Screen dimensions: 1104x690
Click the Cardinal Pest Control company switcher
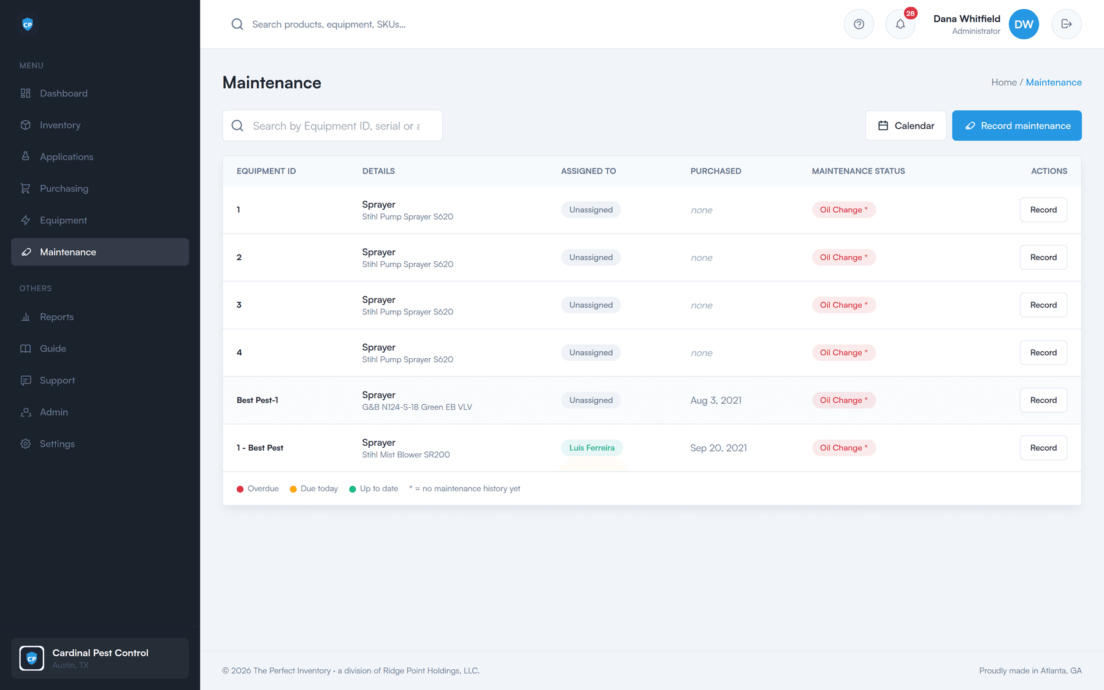[100, 658]
